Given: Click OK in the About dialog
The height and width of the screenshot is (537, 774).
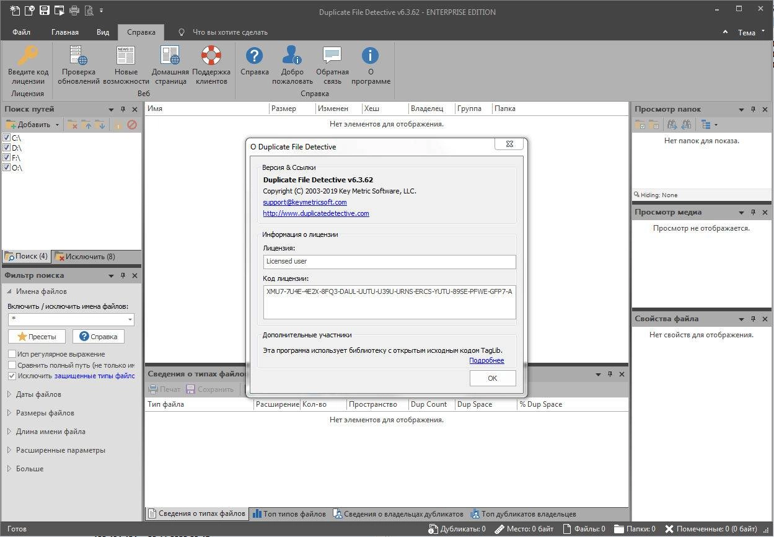Looking at the screenshot, I should pyautogui.click(x=493, y=378).
